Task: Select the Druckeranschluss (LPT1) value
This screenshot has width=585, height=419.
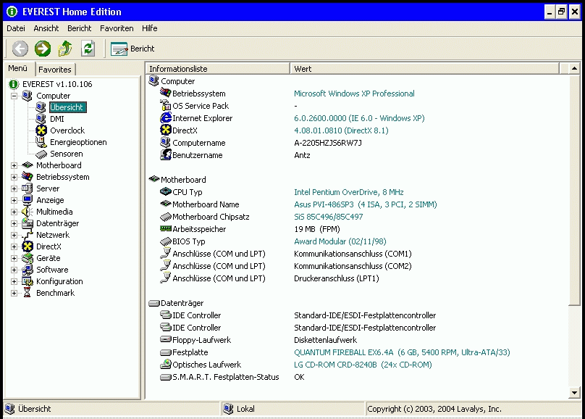Action: click(336, 278)
